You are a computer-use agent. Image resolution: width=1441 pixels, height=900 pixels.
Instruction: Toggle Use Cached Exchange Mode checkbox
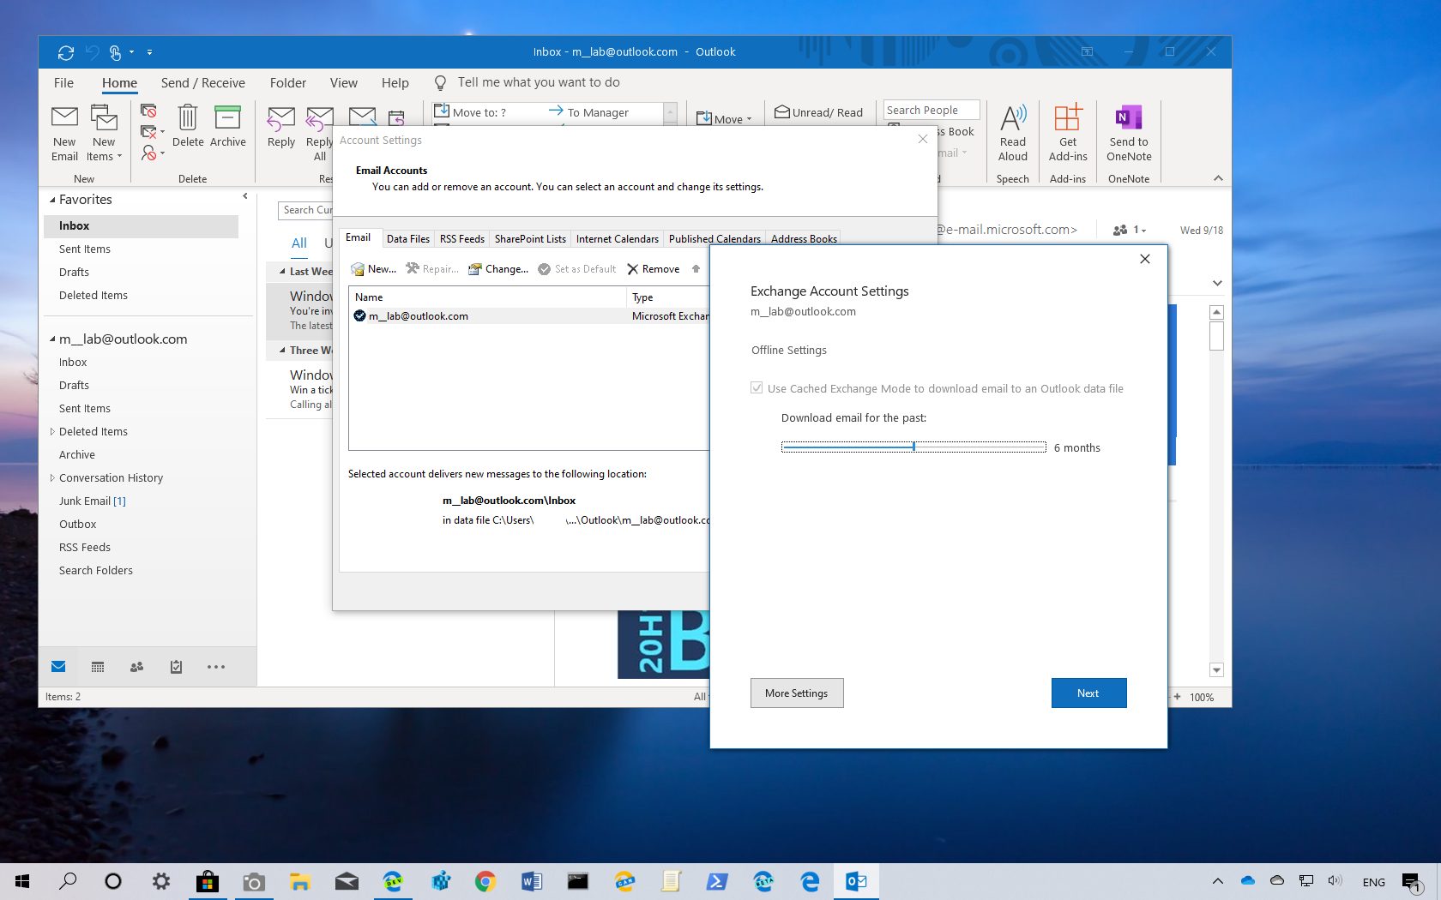757,387
